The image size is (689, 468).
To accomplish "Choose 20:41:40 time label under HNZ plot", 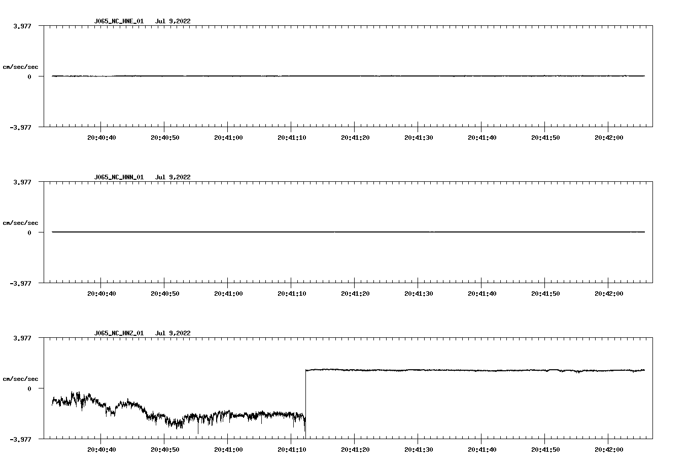I will tap(482, 449).
